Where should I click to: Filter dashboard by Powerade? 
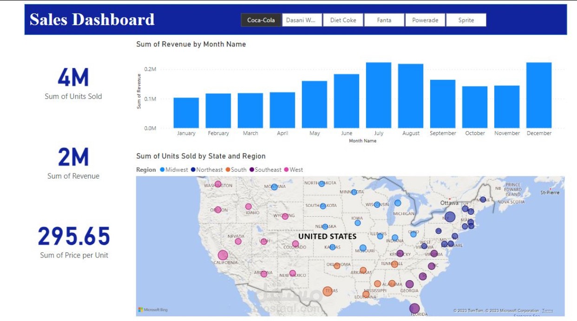[425, 20]
